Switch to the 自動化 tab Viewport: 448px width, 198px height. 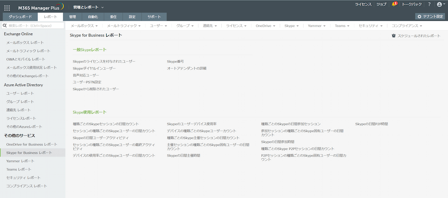(93, 17)
